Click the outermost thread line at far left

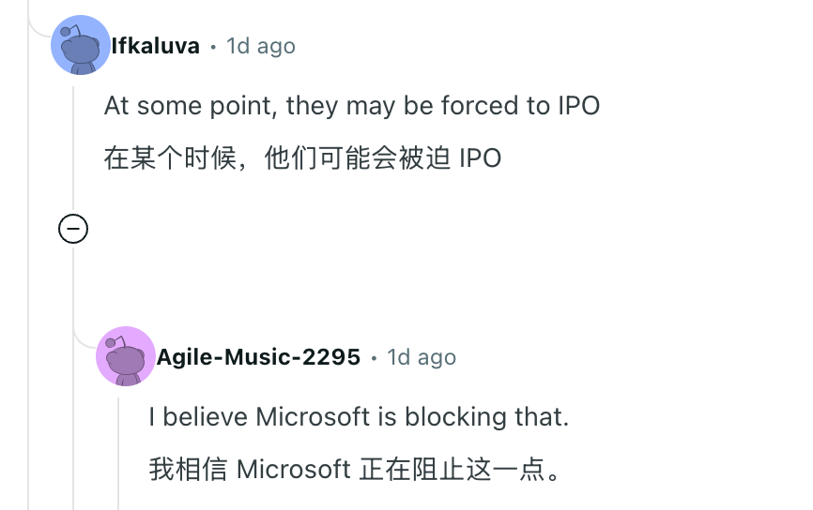tap(28, 281)
